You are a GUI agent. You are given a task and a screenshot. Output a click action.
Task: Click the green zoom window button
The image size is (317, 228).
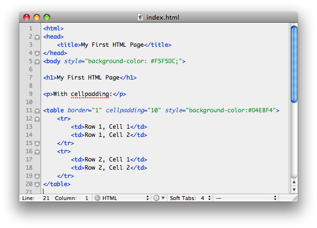coord(47,17)
